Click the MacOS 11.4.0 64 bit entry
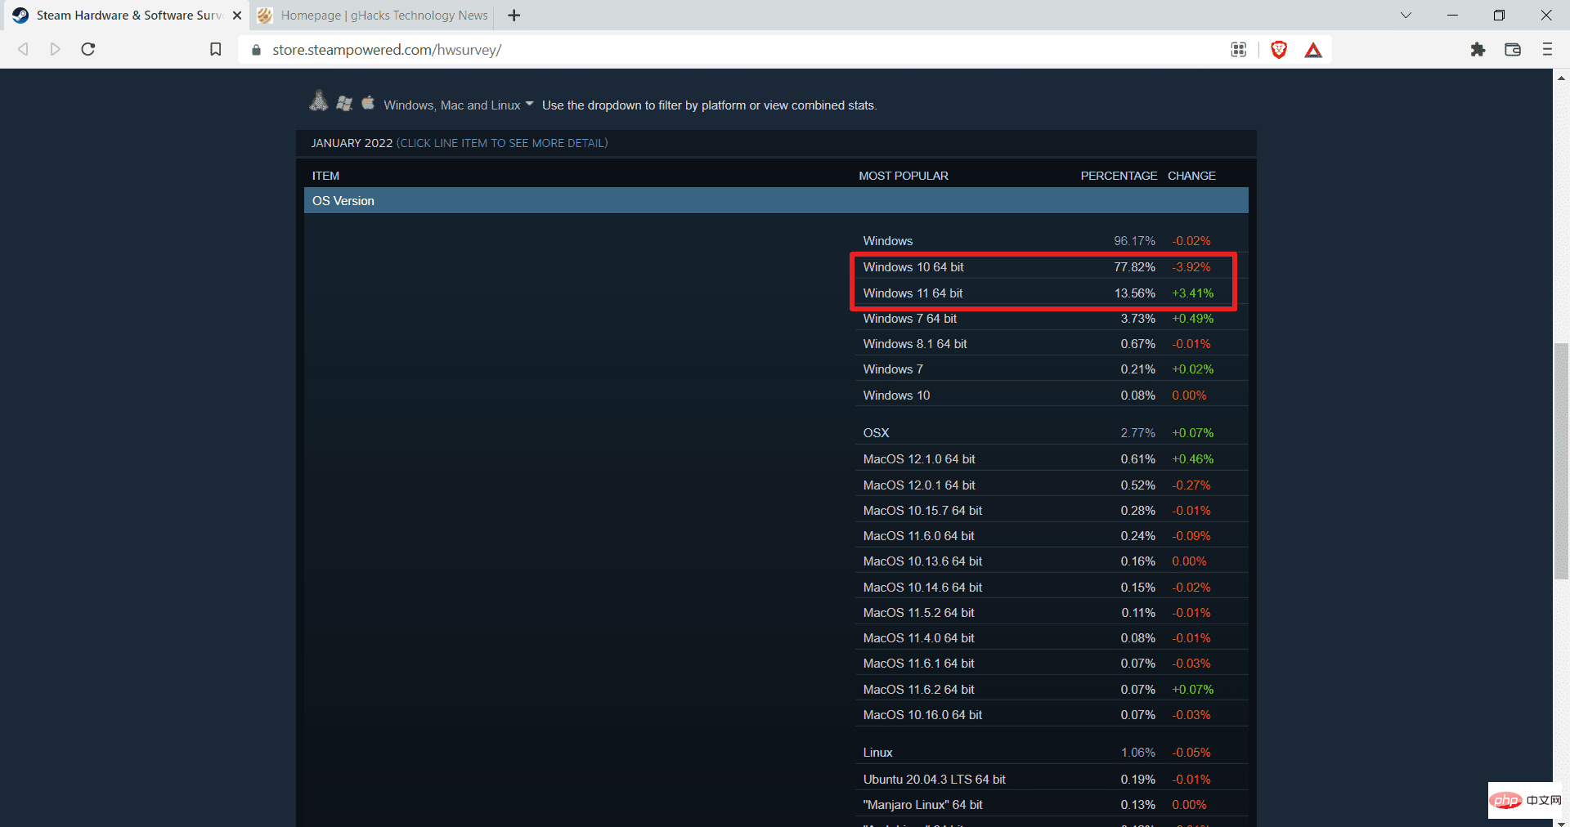 (919, 638)
